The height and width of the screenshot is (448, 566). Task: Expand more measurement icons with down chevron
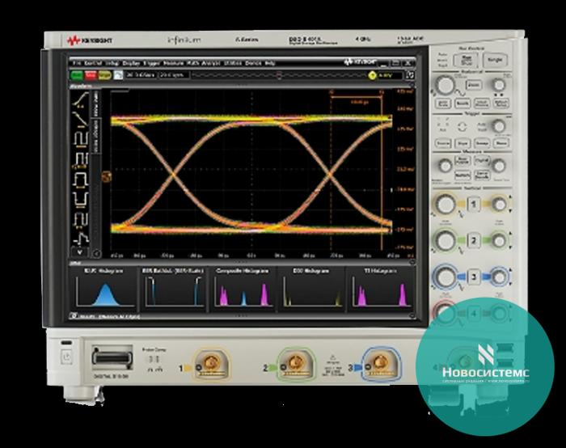coord(80,251)
